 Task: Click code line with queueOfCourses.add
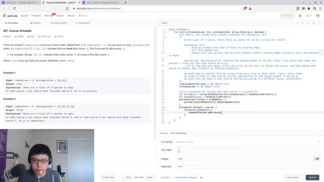[246, 113]
